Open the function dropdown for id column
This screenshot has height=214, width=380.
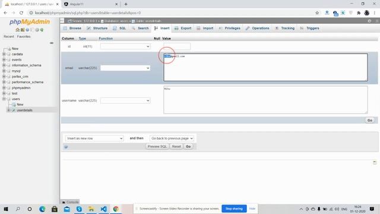click(x=125, y=46)
